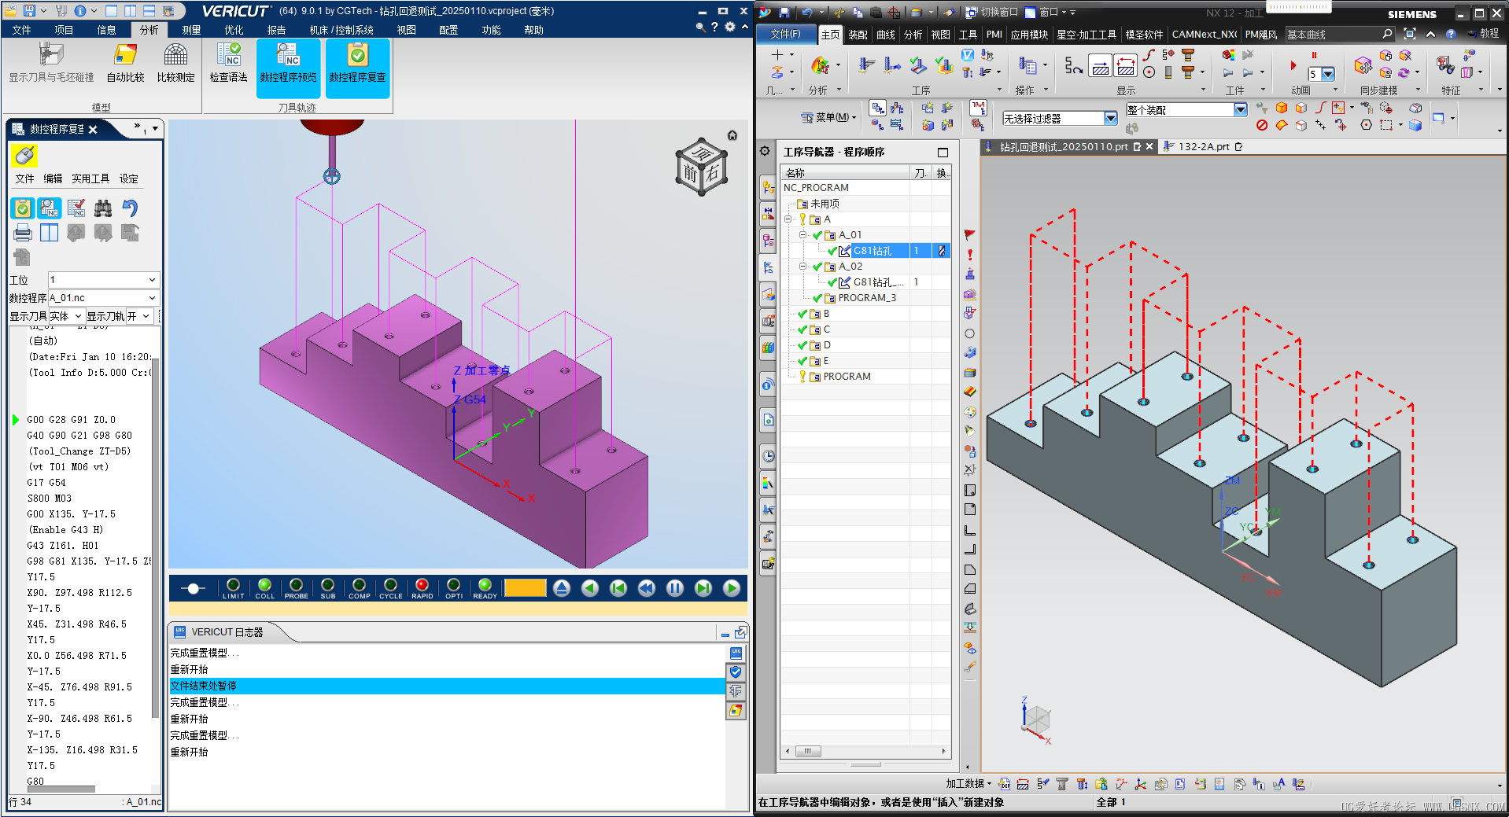1509x817 pixels.
Task: Click the binoculars search icon in NC review panel
Action: tap(103, 208)
